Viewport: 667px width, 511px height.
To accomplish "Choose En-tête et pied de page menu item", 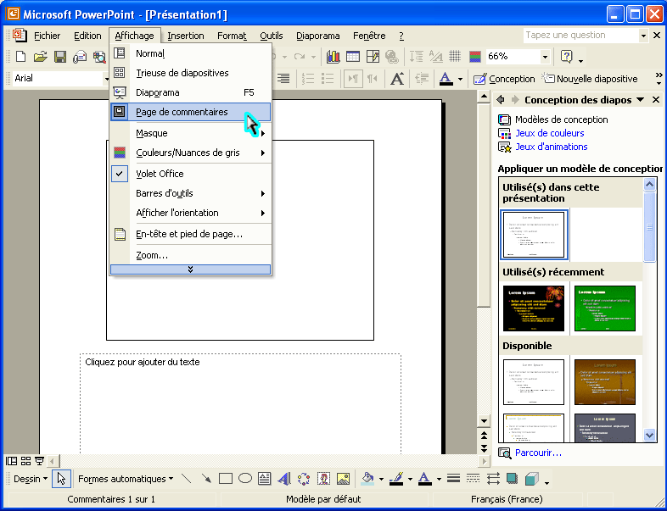I will click(191, 234).
